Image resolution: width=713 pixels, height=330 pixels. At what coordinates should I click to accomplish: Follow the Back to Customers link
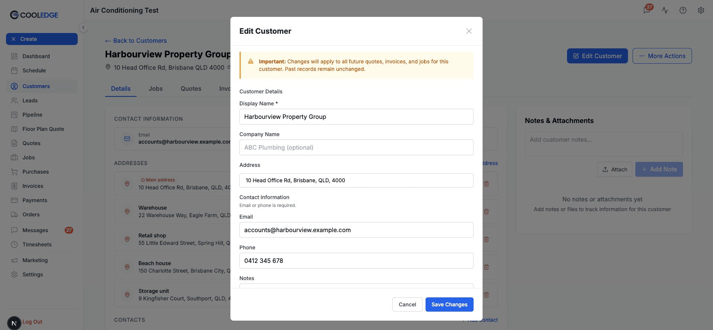coord(136,40)
